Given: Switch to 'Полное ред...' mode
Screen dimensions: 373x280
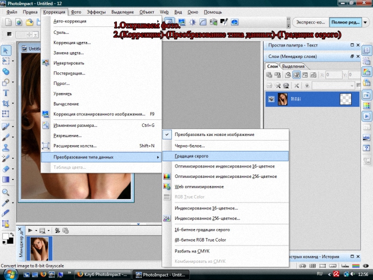Looking at the screenshot, I should pyautogui.click(x=345, y=22).
